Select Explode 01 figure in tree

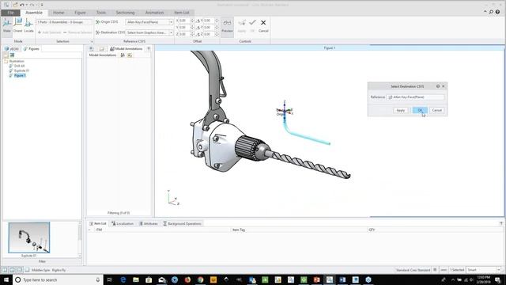tap(21, 70)
